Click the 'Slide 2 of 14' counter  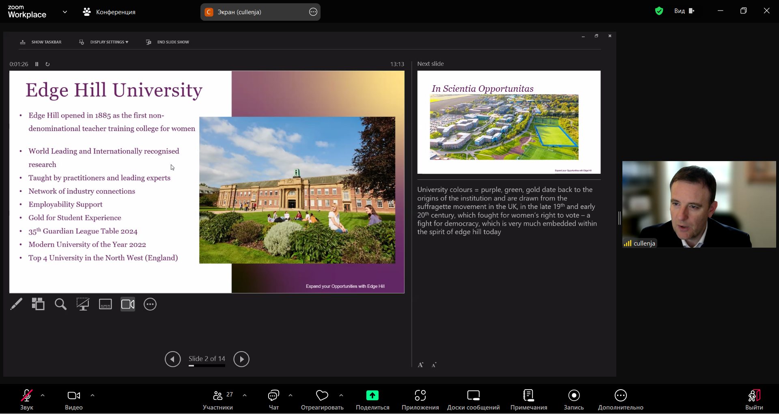point(207,359)
